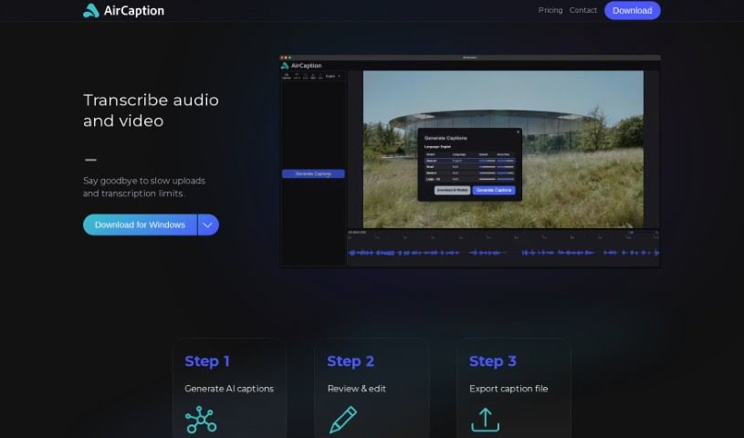744x438 pixels.
Task: Click the AirCaption logo in the header
Action: (x=123, y=10)
